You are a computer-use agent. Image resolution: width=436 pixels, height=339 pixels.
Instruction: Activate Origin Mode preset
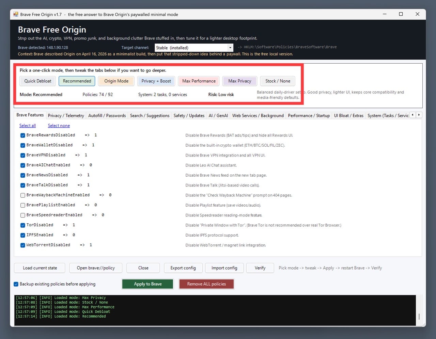116,81
